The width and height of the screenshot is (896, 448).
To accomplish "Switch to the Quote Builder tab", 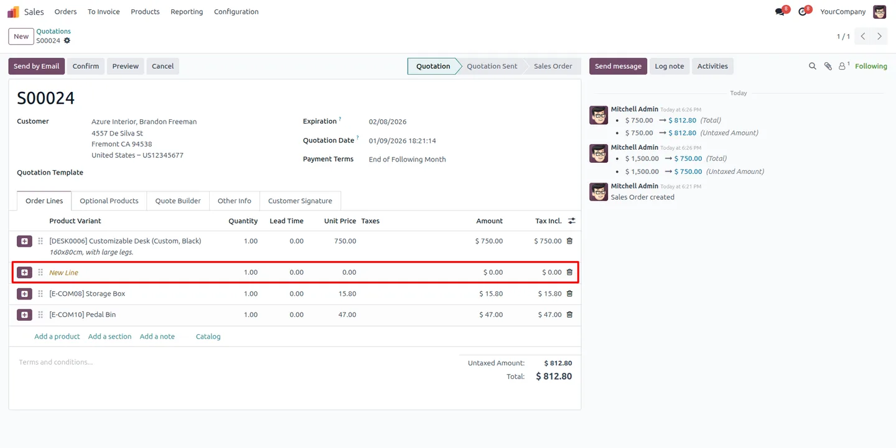I will 178,201.
